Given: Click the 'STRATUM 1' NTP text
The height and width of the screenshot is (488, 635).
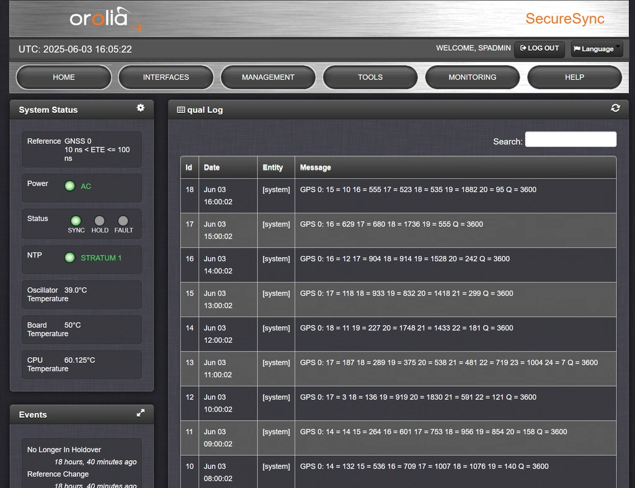Looking at the screenshot, I should [x=101, y=258].
